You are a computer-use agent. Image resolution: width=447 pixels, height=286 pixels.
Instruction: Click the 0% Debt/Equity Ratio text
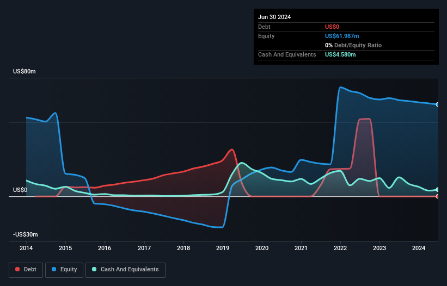tap(353, 45)
